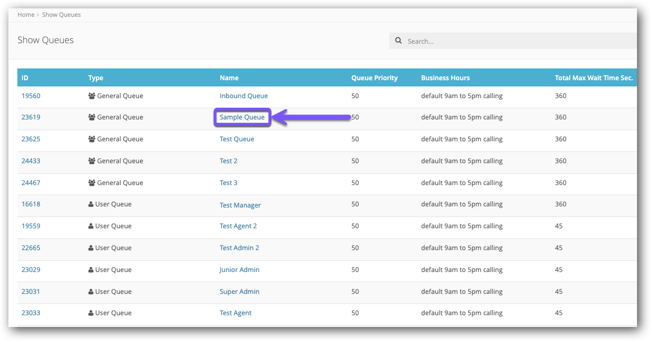651x341 pixels.
Task: Sort by the Name column header
Action: (x=229, y=78)
